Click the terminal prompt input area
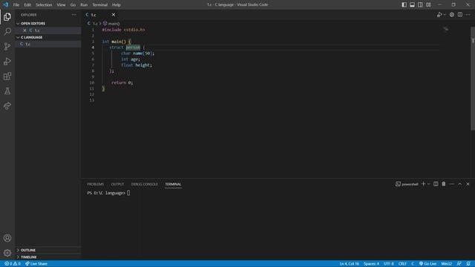The height and width of the screenshot is (267, 475). [x=128, y=193]
